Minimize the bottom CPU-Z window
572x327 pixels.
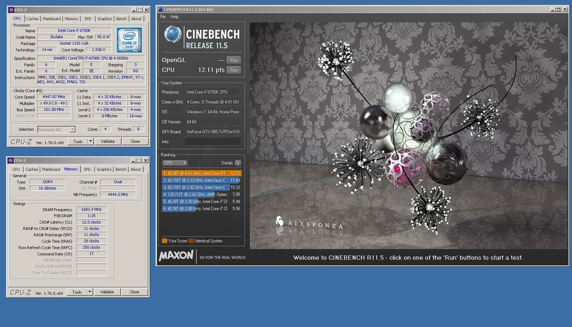[x=133, y=160]
